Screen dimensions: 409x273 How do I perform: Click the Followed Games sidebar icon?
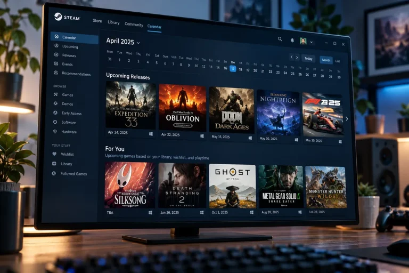(54, 173)
